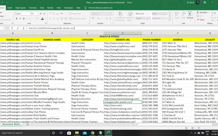218x136 pixels.
Task: Select column D header
Action: pos(123,33)
